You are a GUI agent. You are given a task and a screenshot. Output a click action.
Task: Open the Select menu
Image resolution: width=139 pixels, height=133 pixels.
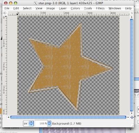pyautogui.click(x=27, y=8)
